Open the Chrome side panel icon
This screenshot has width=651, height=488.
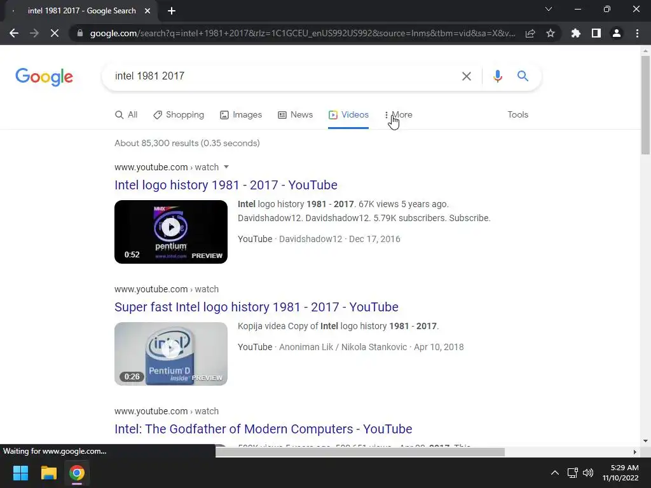pyautogui.click(x=596, y=33)
